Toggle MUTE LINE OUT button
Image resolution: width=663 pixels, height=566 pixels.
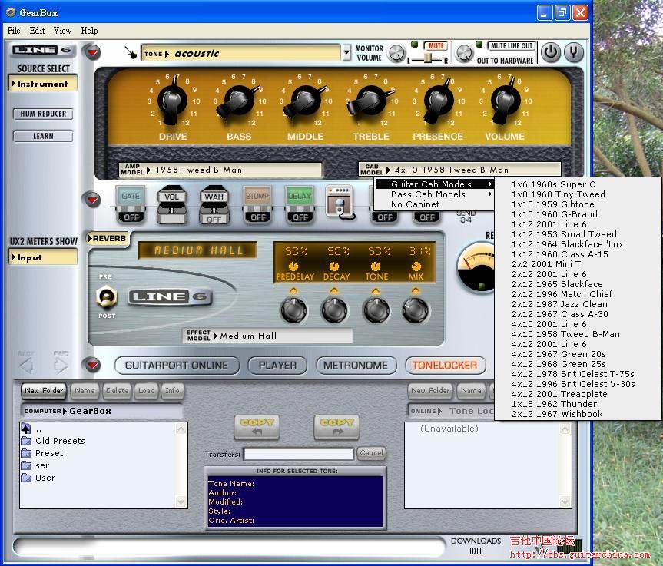(x=512, y=45)
